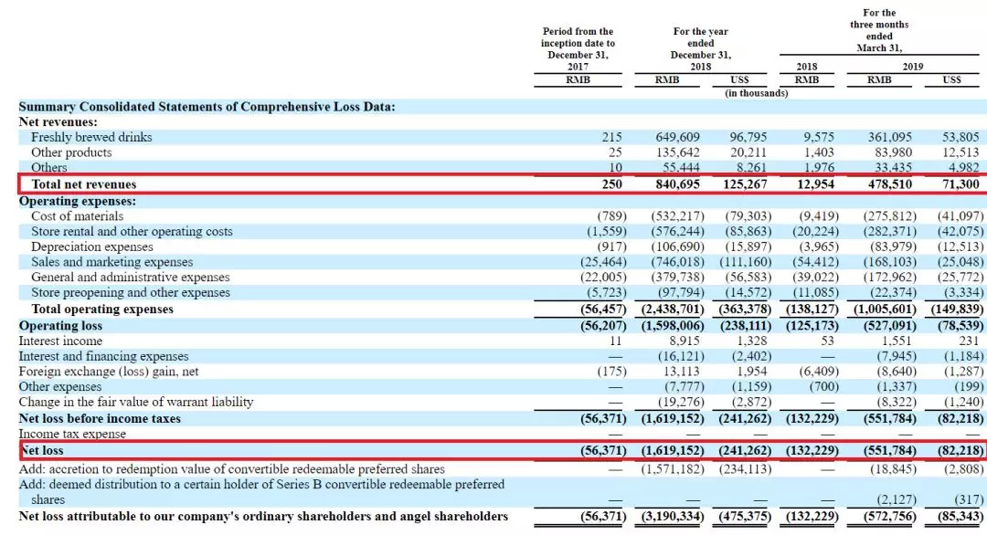
Task: Click 'Net loss before income taxes' label
Action: [100, 419]
